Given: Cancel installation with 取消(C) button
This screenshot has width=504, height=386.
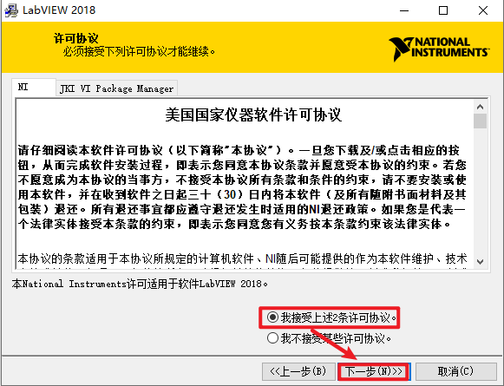Looking at the screenshot, I should [455, 371].
